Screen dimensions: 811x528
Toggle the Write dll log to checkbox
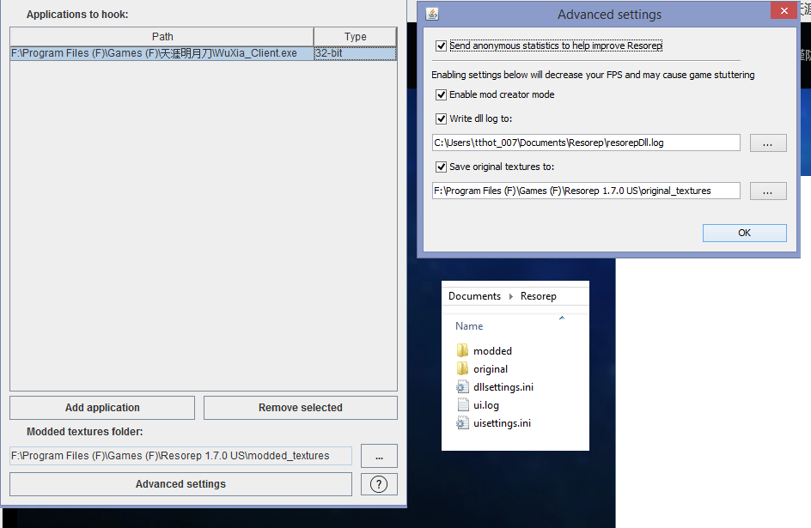pyautogui.click(x=441, y=118)
